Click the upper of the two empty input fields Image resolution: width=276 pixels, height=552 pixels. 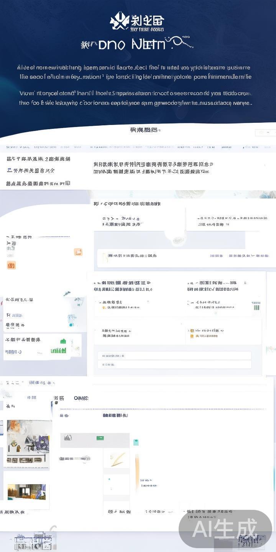click(x=174, y=356)
